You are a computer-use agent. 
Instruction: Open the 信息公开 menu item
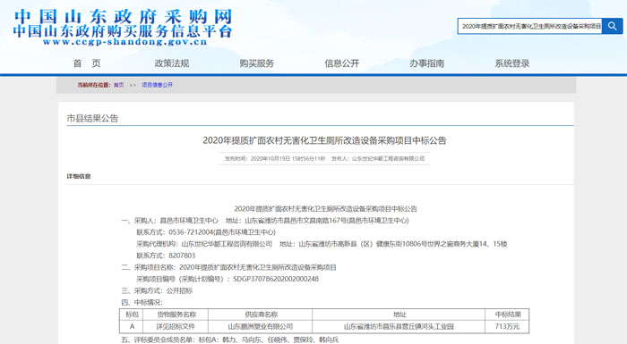tap(342, 63)
